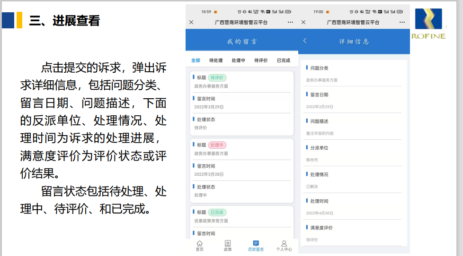Open the three-dot menu on 详细信息 screen

402,22
